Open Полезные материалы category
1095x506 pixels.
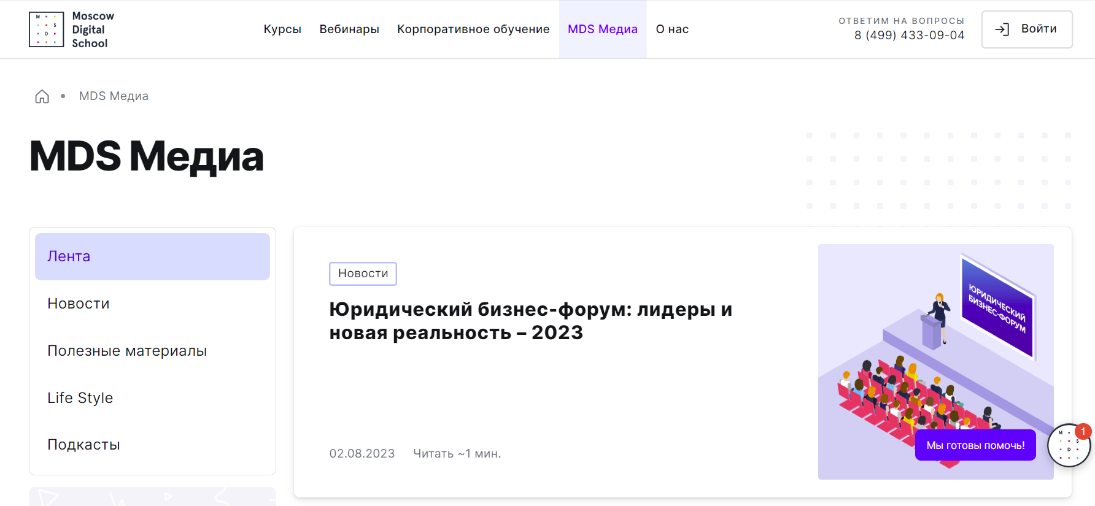pos(152,351)
